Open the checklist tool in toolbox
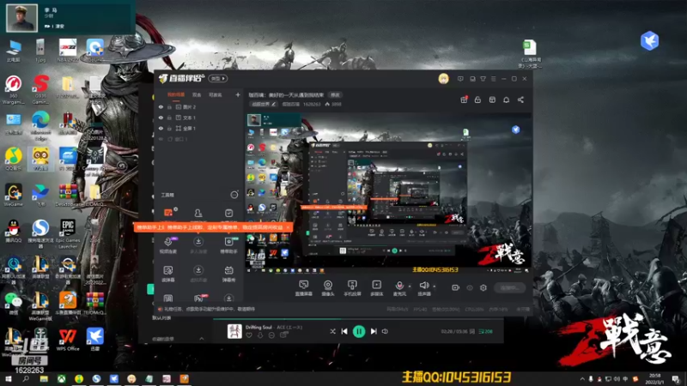Screen dimensions: 687x386 pyautogui.click(x=228, y=213)
